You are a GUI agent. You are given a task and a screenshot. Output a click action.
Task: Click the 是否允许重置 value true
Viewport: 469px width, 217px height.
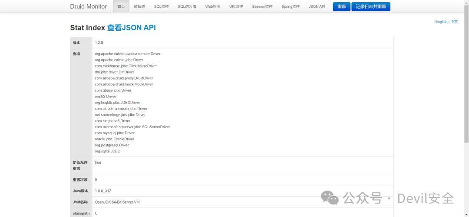(98, 162)
